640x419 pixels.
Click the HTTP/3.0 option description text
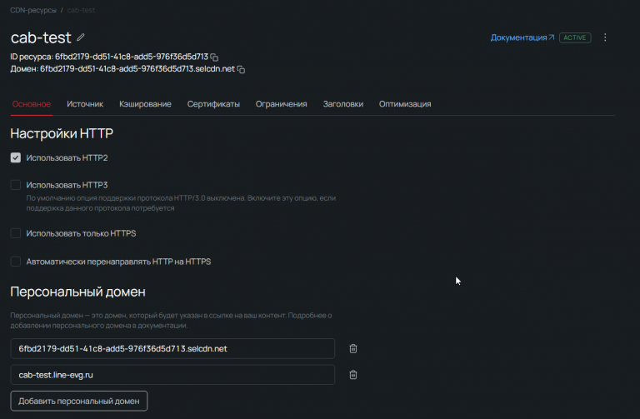click(x=181, y=202)
